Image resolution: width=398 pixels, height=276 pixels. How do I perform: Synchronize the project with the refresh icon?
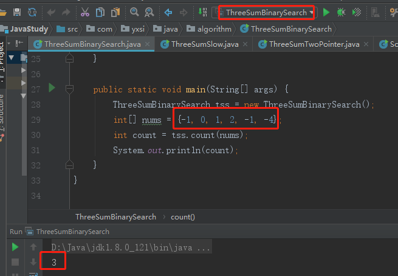[32, 12]
